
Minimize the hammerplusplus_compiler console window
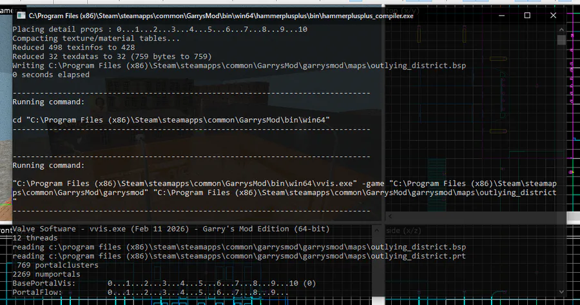point(501,15)
